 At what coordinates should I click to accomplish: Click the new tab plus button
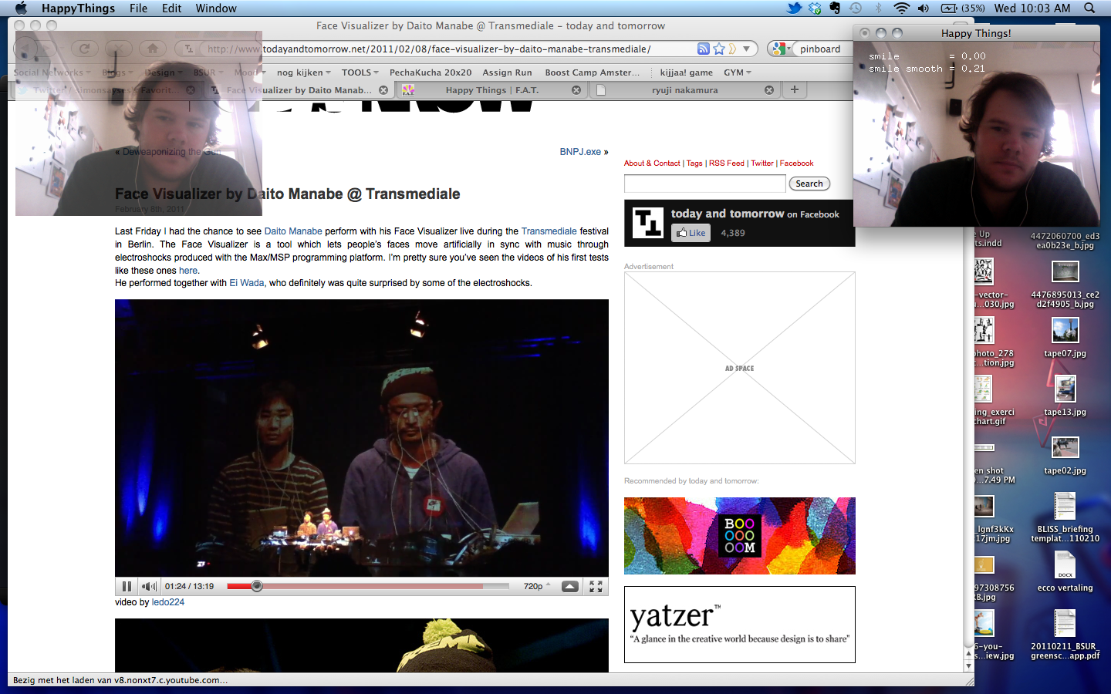pos(794,90)
